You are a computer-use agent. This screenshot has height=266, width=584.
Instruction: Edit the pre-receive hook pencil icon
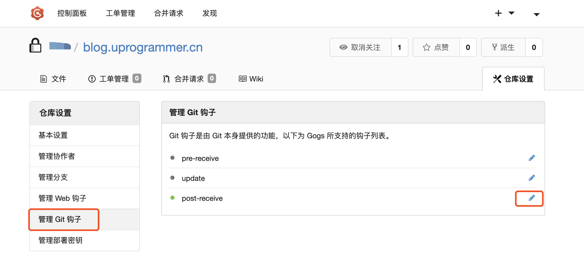click(531, 158)
